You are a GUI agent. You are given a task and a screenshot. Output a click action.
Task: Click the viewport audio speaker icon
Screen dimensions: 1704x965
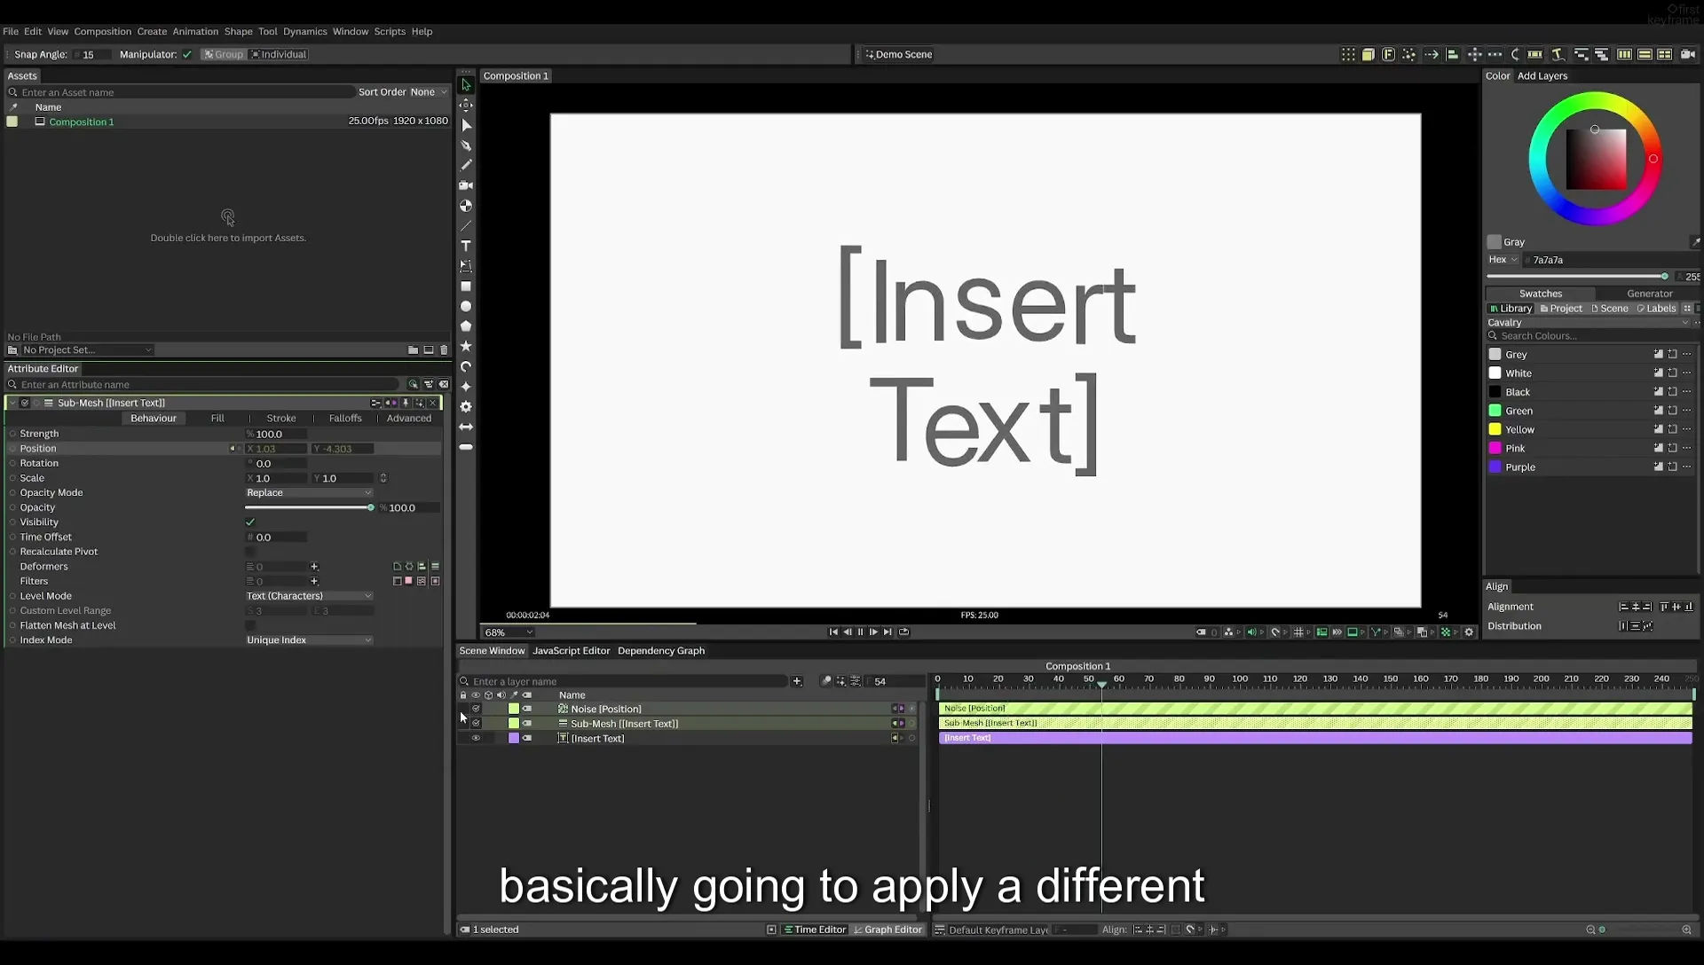click(x=1251, y=632)
